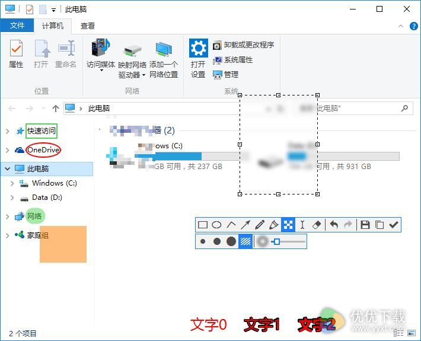Select This PC (此电脑) in sidebar
This screenshot has height=341, width=421.
[x=37, y=169]
